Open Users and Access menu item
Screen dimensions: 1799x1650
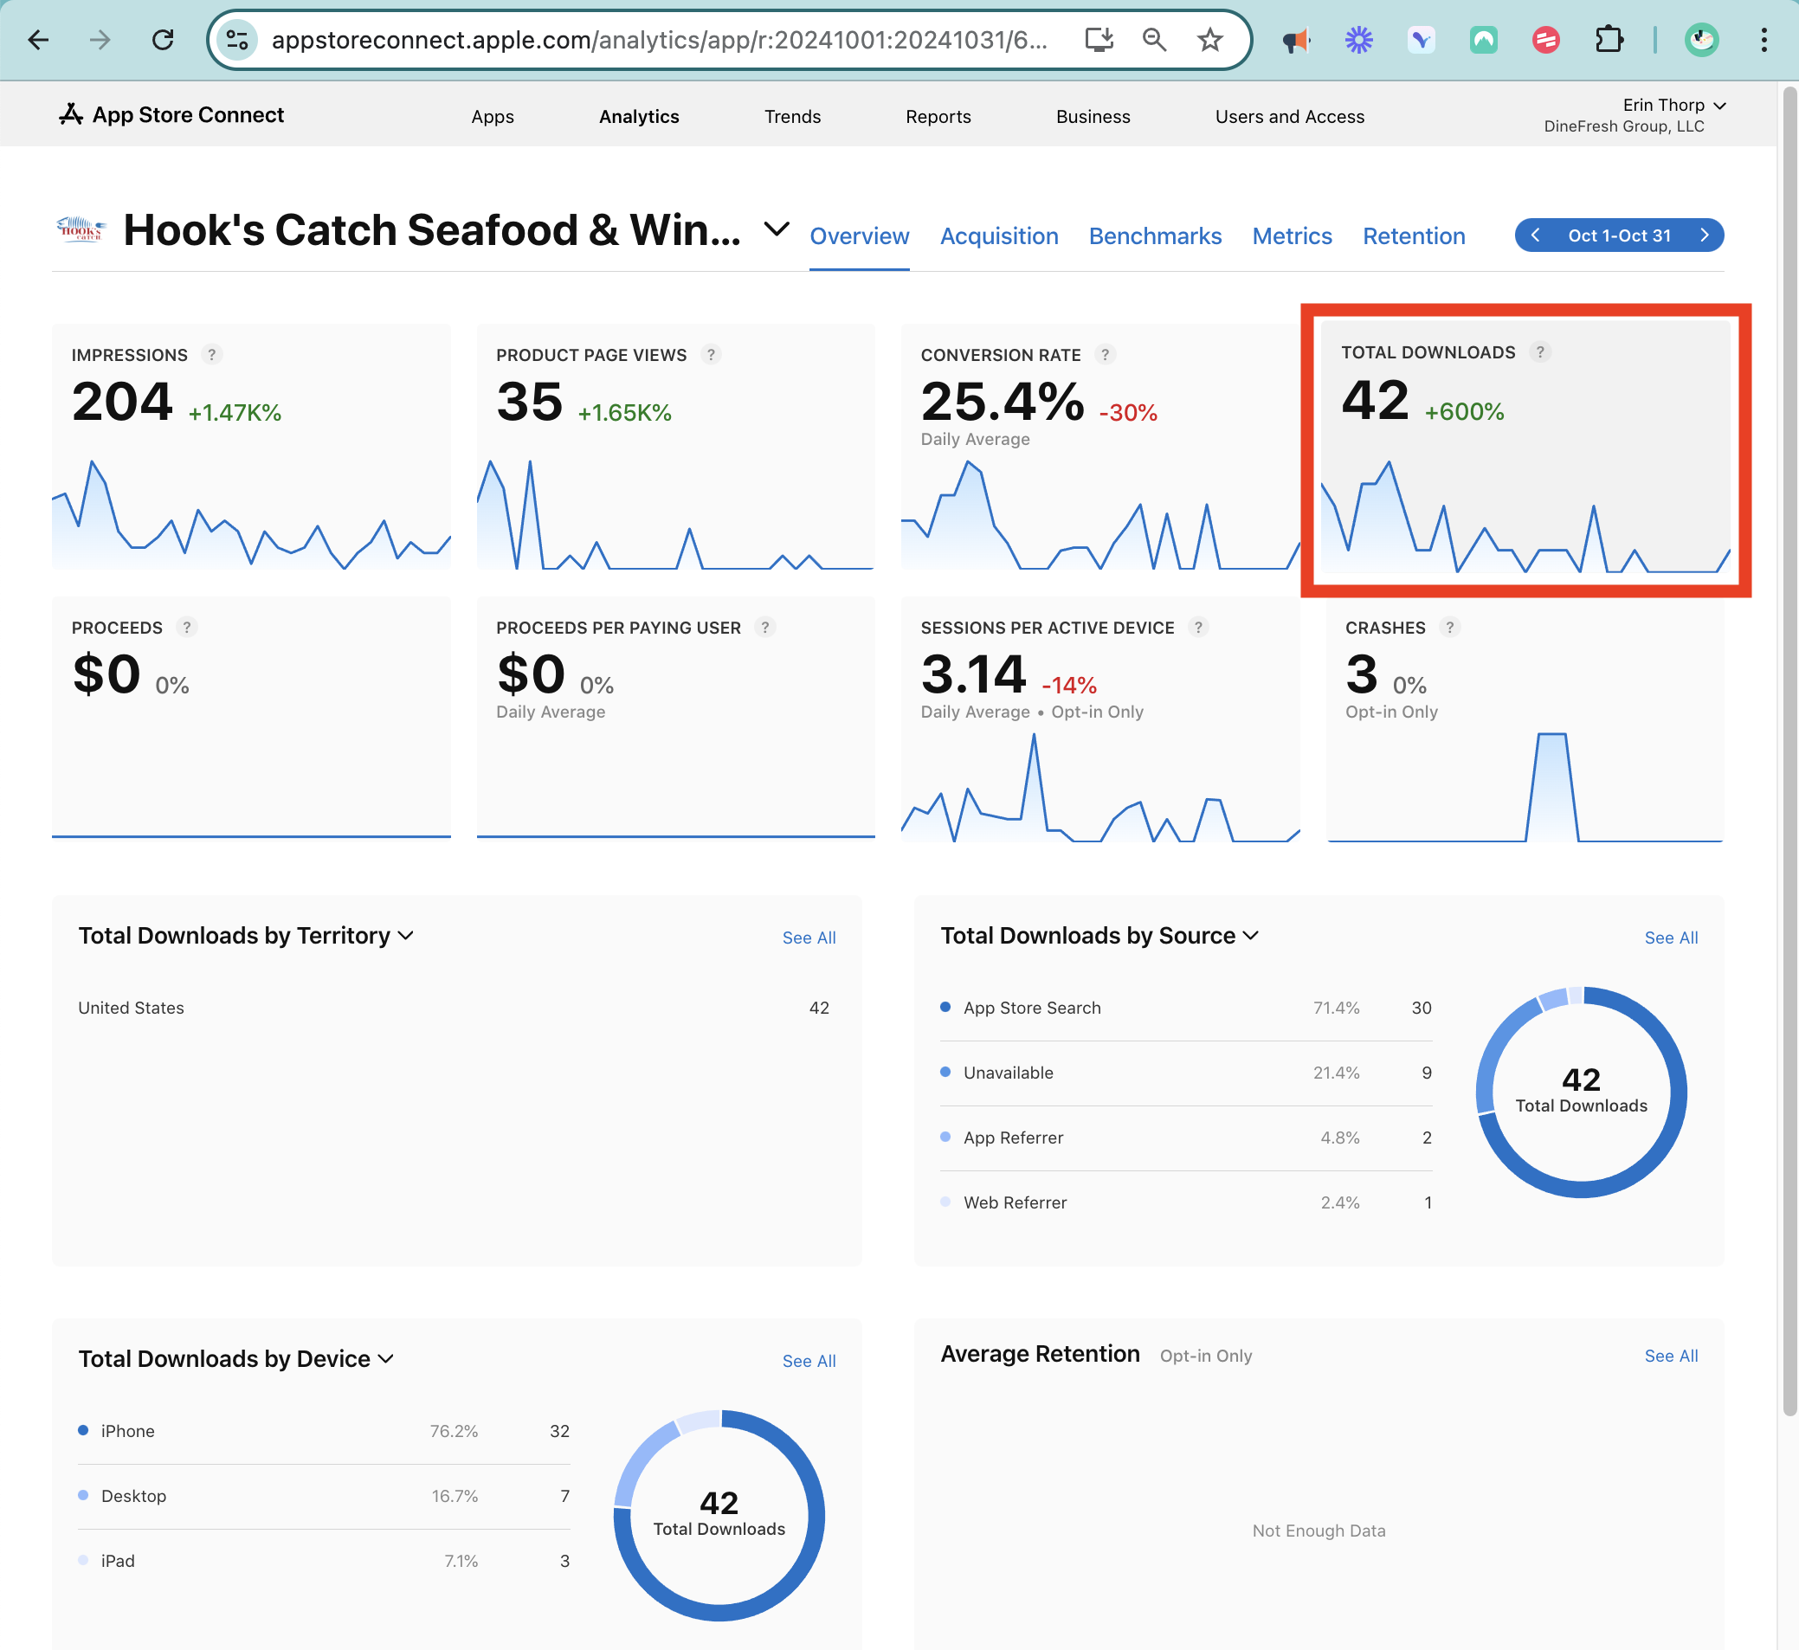click(1289, 117)
